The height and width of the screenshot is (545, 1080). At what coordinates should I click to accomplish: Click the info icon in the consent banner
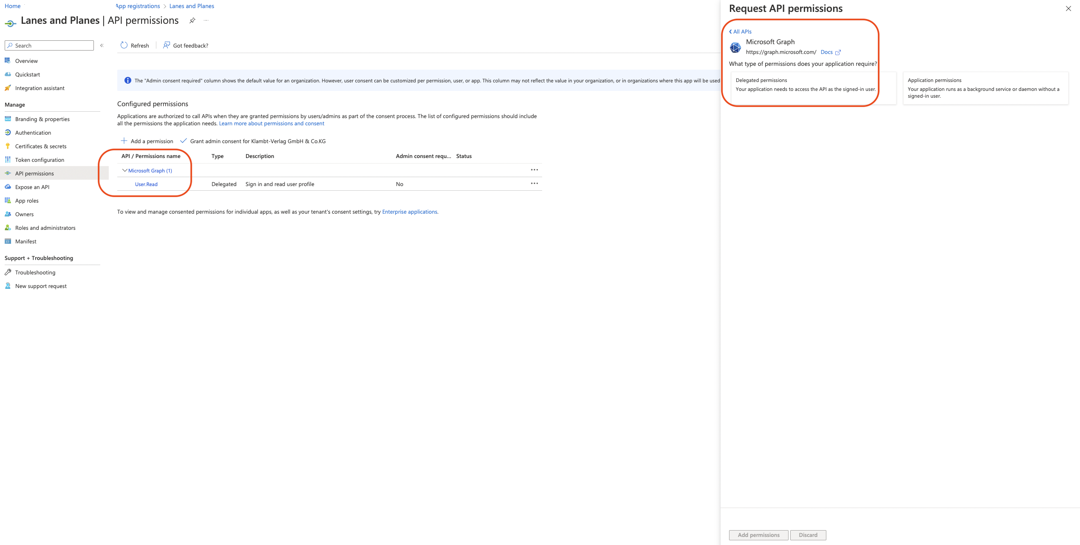coord(128,80)
